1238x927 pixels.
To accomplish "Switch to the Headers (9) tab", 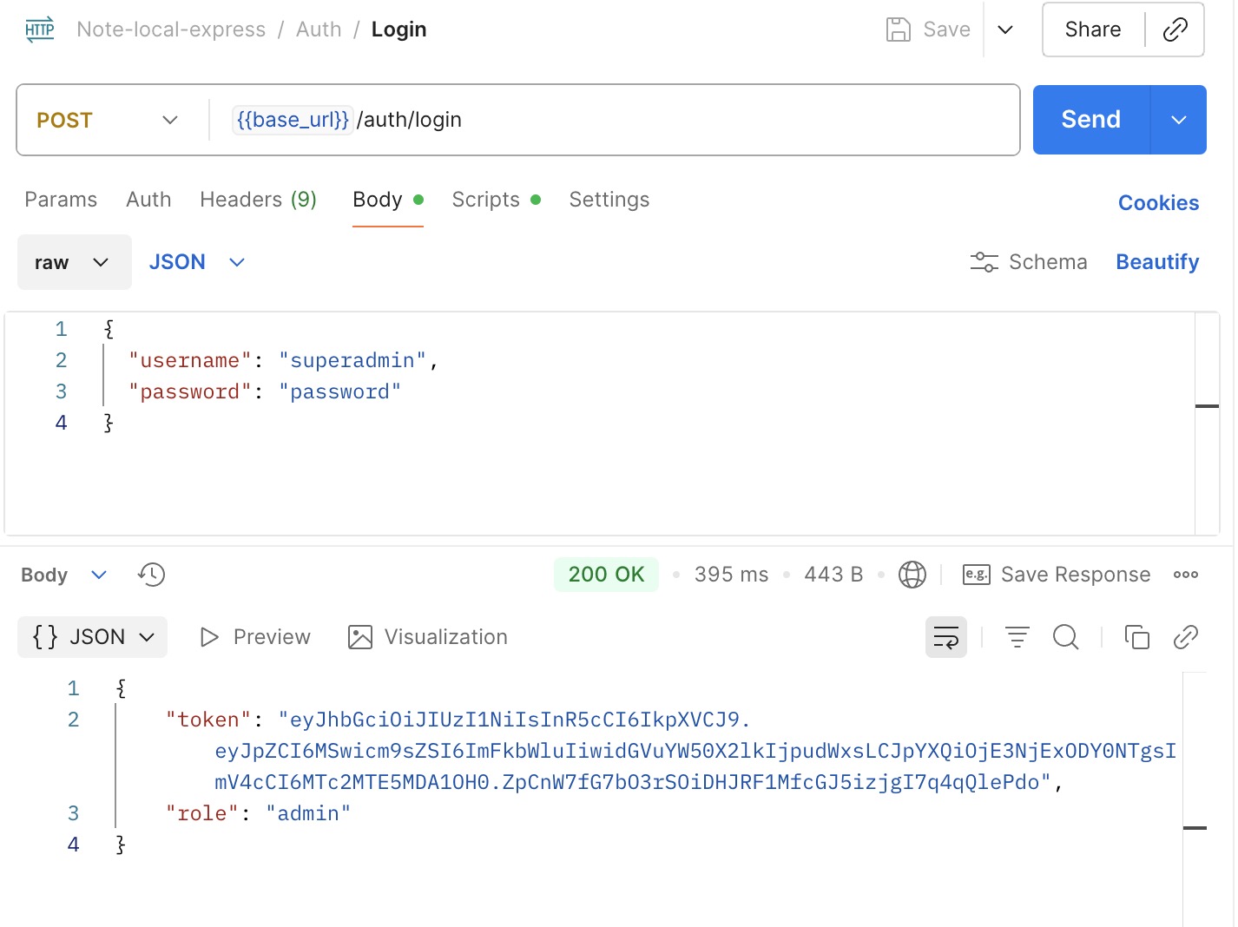I will (x=258, y=200).
